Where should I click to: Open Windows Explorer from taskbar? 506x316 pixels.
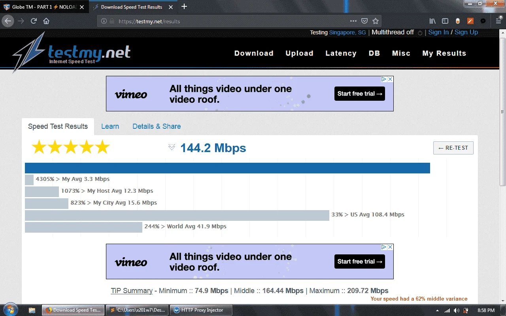click(32, 310)
